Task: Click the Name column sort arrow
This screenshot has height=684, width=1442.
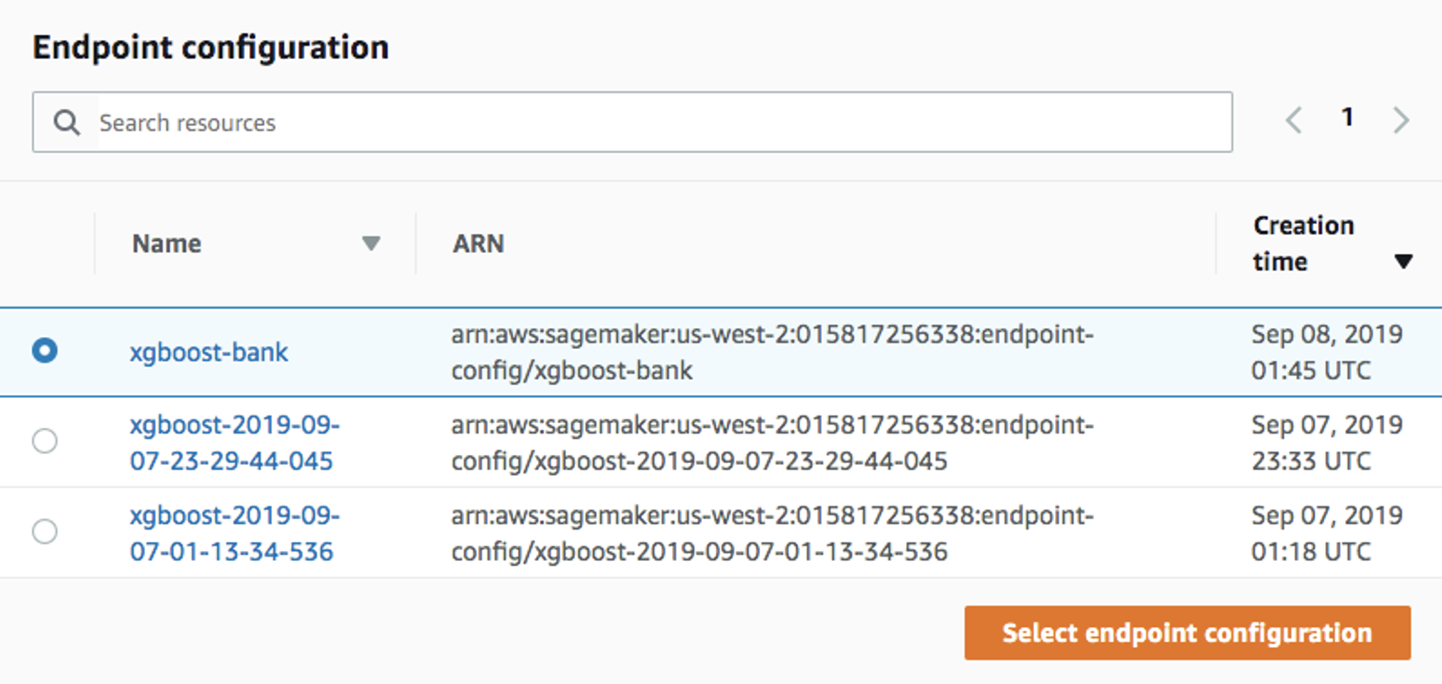Action: point(372,244)
